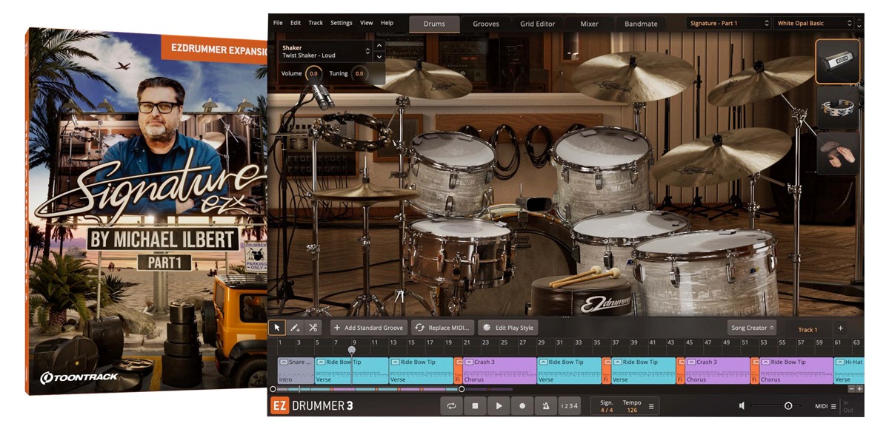Choose the scissors cut tool
This screenshot has height=429, width=889.
click(313, 328)
